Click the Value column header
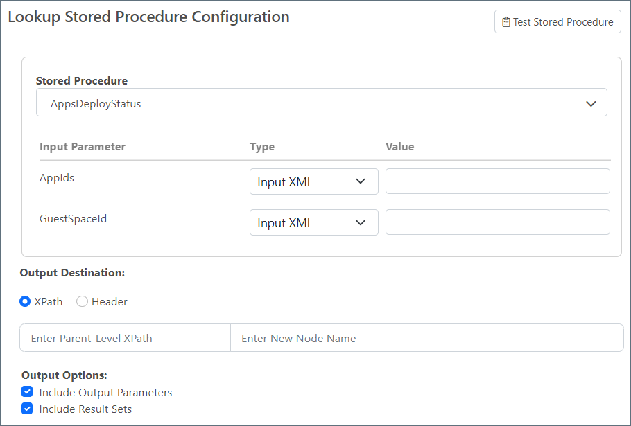Screen dimensions: 631x426 (399, 147)
